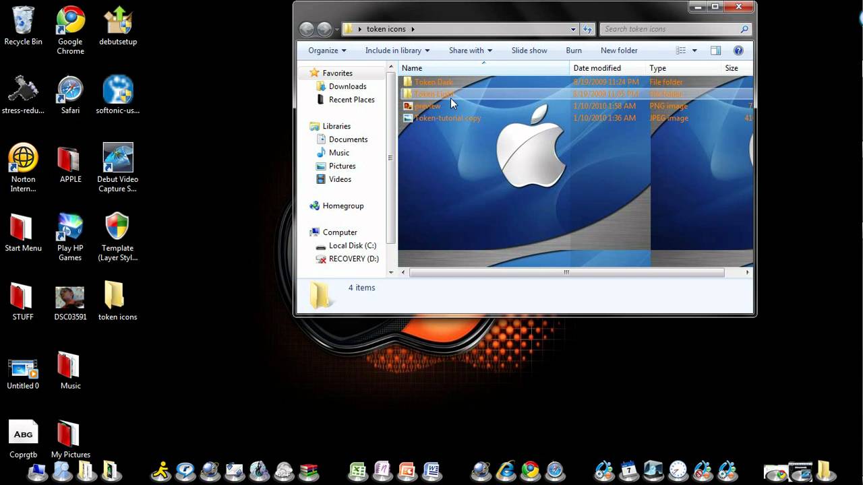The image size is (863, 485).
Task: Open Homegroup in the navigation pane
Action: click(x=343, y=206)
